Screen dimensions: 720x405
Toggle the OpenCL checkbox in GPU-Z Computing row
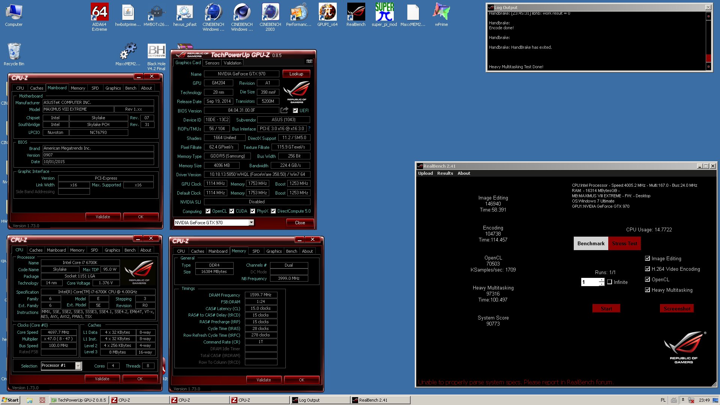pos(208,211)
